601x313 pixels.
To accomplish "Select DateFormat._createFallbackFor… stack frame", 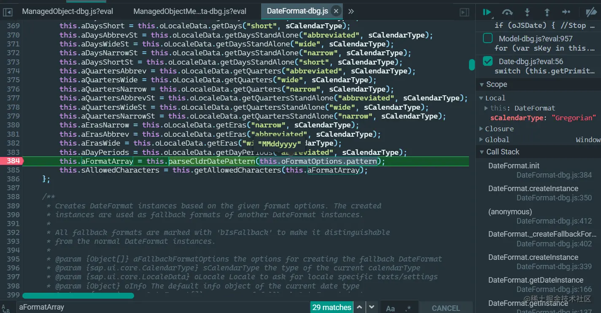I will [538, 239].
